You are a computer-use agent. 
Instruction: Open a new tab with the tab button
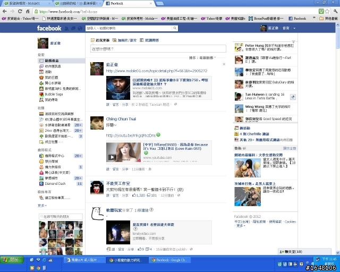[160, 4]
